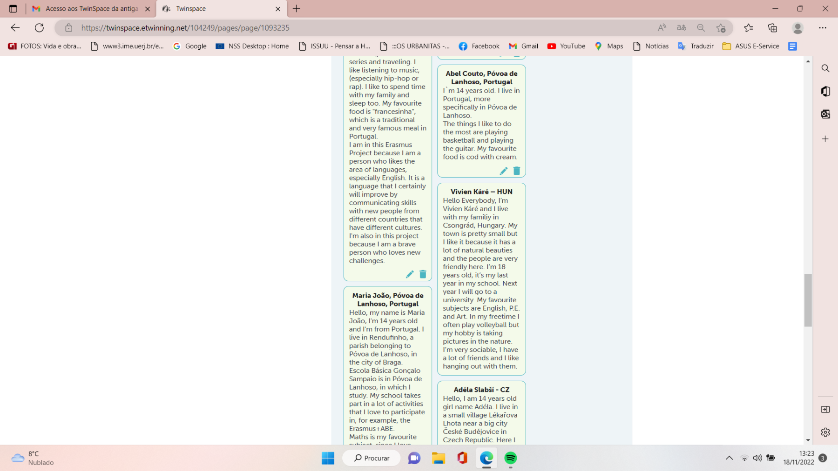This screenshot has height=471, width=838.
Task: Open the browser profile avatar
Action: [x=797, y=28]
